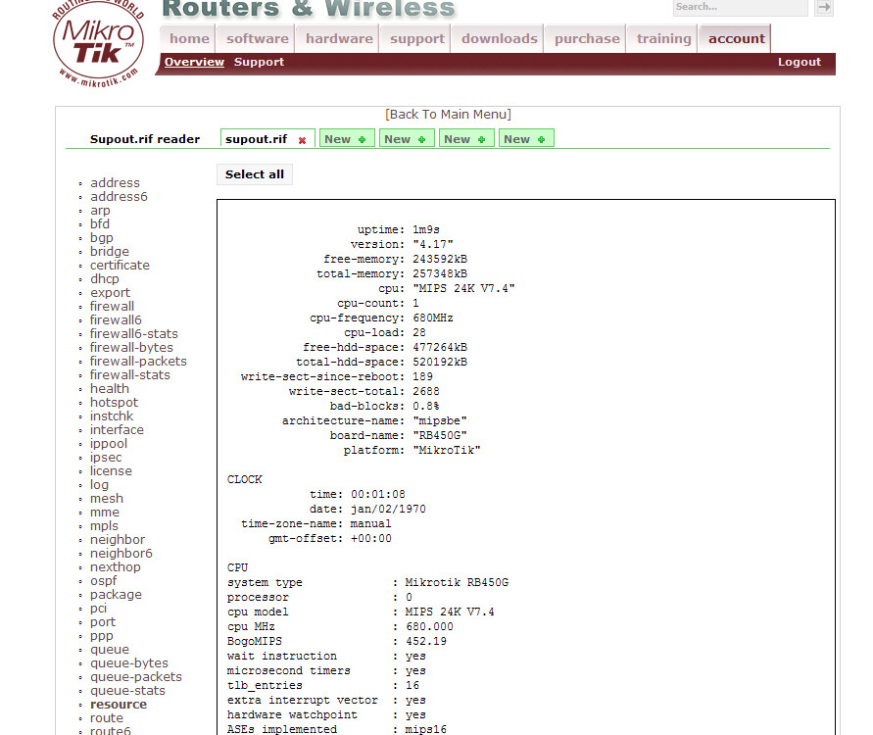Open the dhcp section
Viewport: 873px width, 735px height.
(105, 279)
